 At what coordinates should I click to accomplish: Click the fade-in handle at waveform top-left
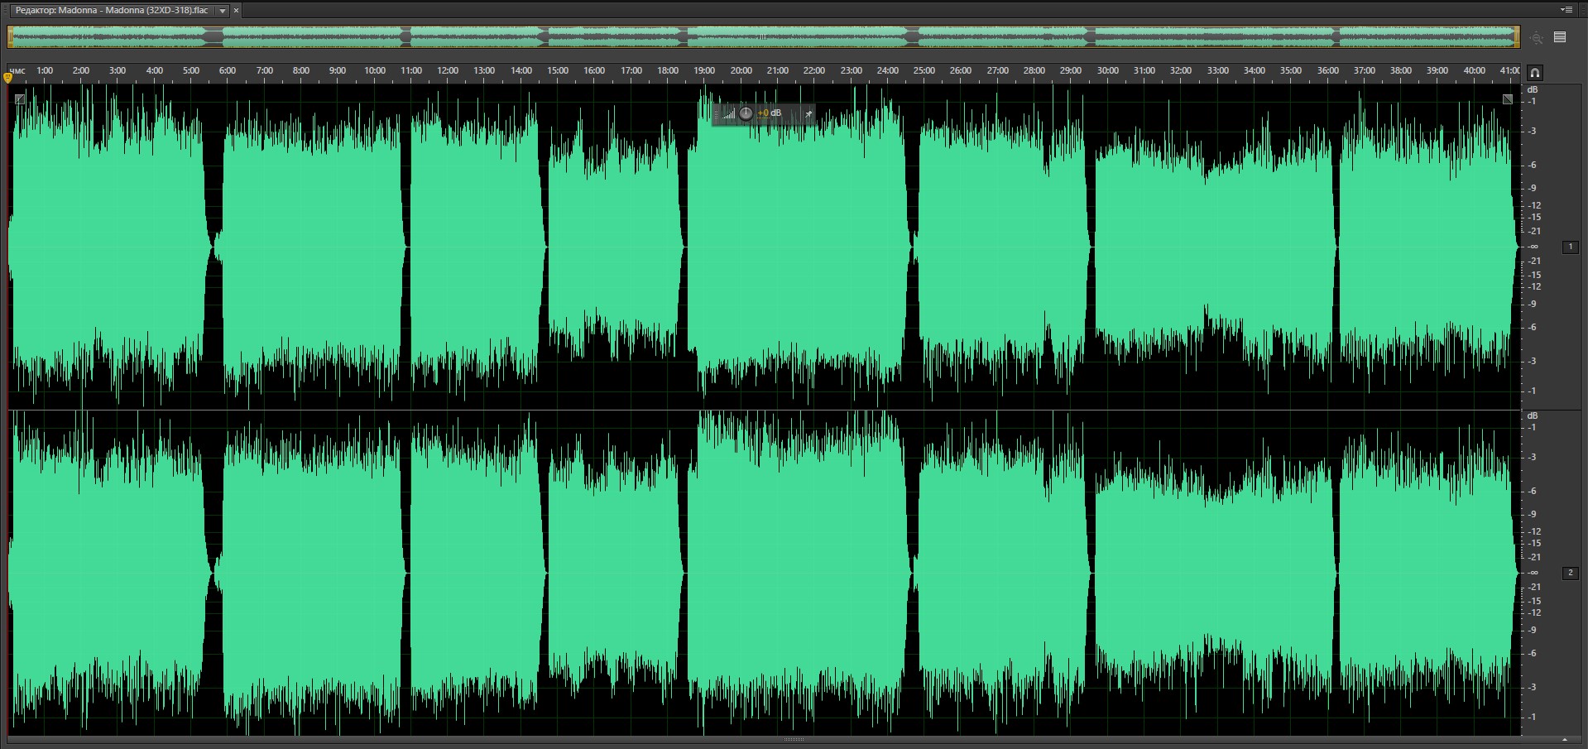pos(20,99)
